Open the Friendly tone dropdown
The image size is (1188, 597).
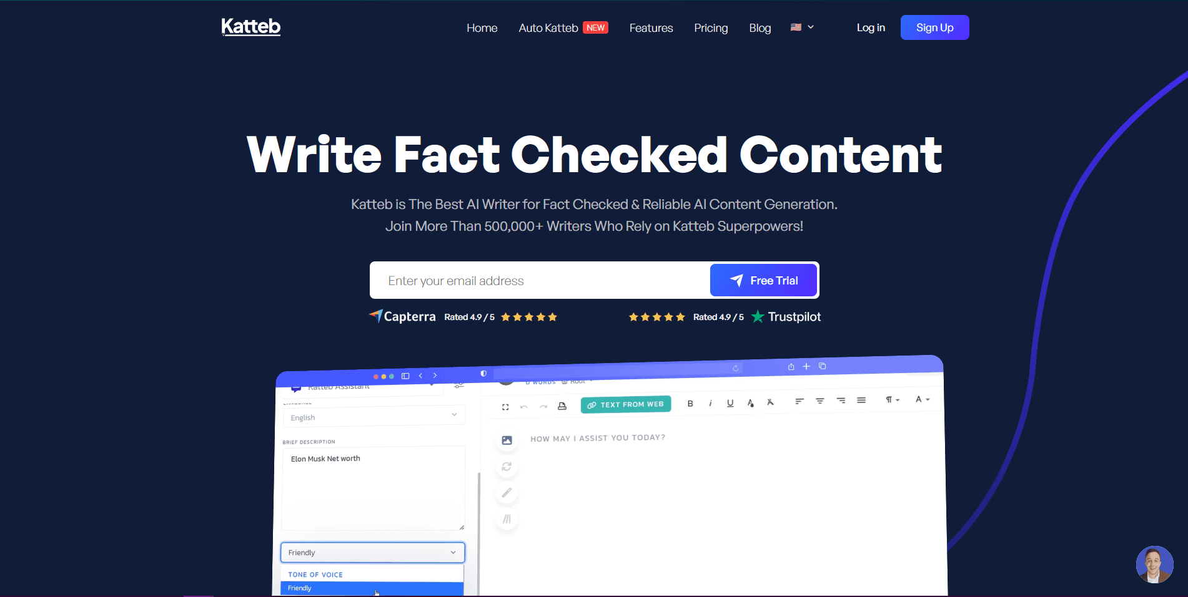click(x=373, y=553)
